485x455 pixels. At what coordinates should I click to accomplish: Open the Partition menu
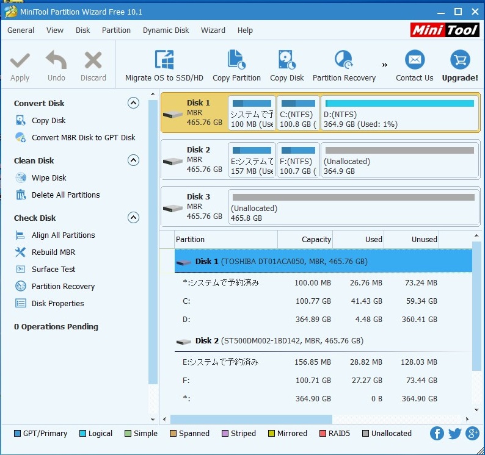pyautogui.click(x=116, y=30)
